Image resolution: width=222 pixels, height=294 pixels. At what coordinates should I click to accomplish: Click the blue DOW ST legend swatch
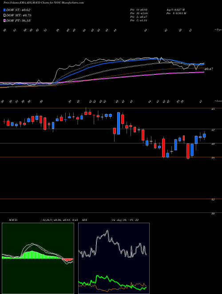coord(5,10)
